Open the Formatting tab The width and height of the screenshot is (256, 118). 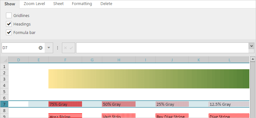82,4
